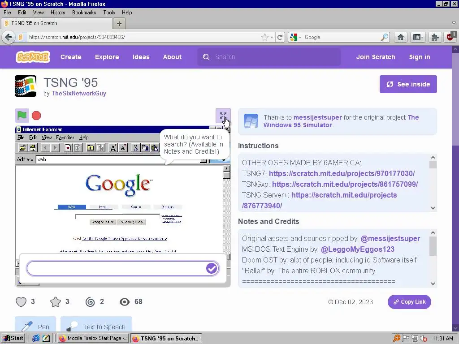Click the Cut scissors icon in IE toolbar
The image size is (459, 344).
click(135, 148)
